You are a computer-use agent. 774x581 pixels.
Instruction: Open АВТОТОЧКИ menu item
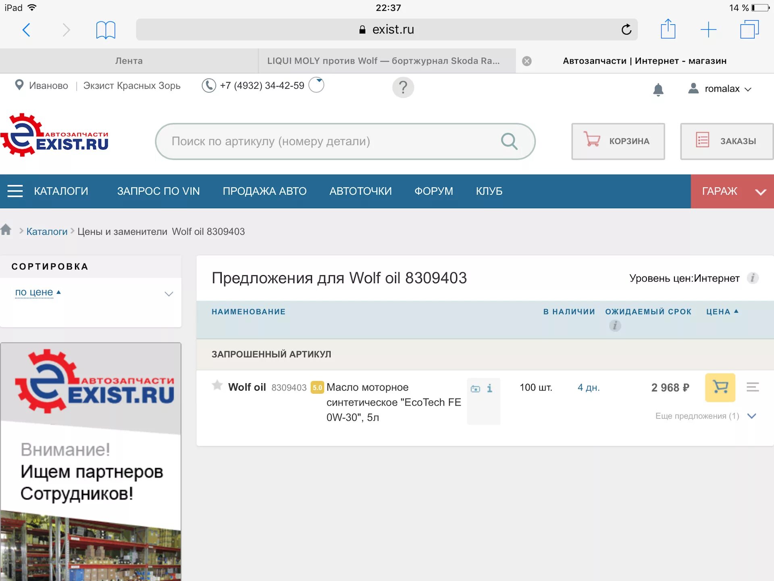coord(360,191)
